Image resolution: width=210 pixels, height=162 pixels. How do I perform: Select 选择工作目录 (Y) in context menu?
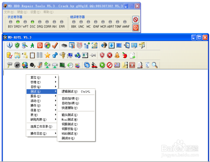coord(42,126)
